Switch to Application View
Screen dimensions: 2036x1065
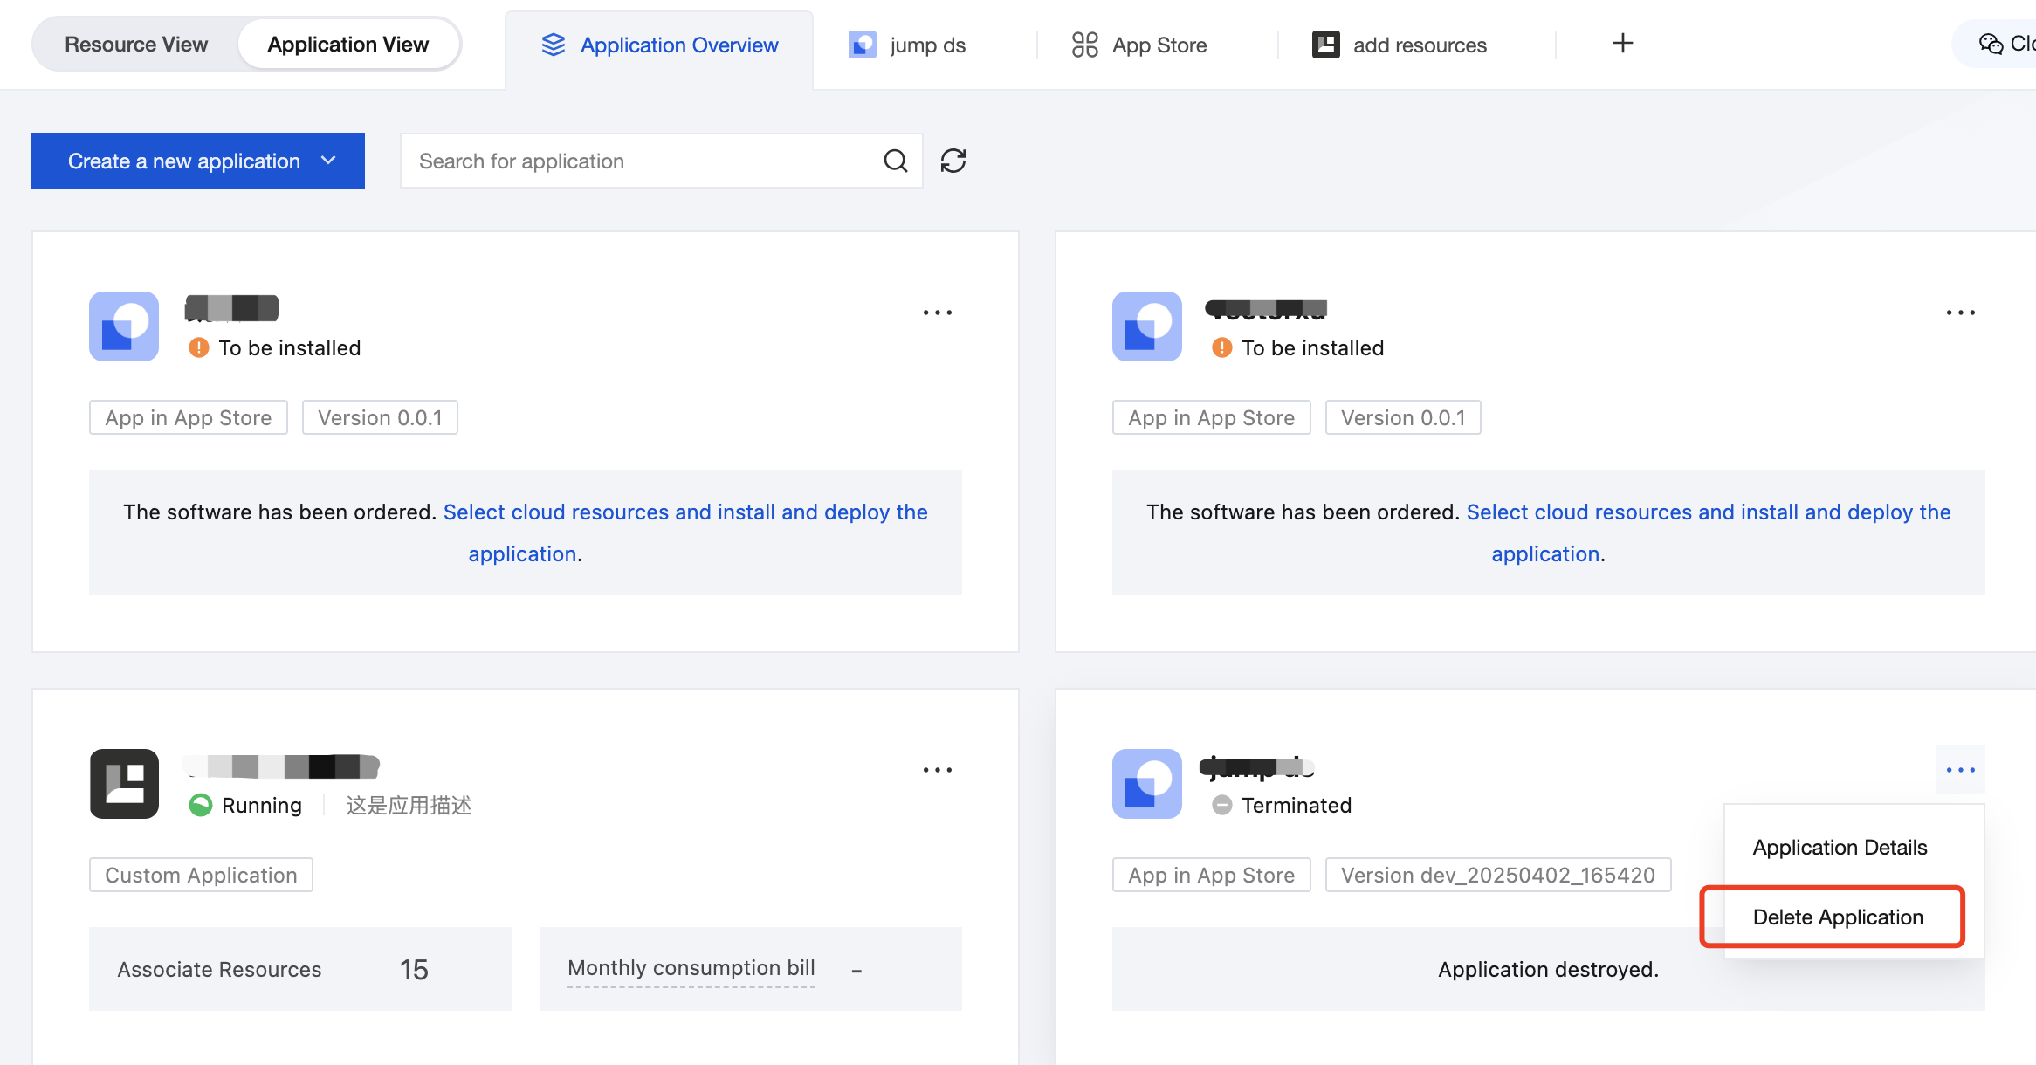(347, 45)
